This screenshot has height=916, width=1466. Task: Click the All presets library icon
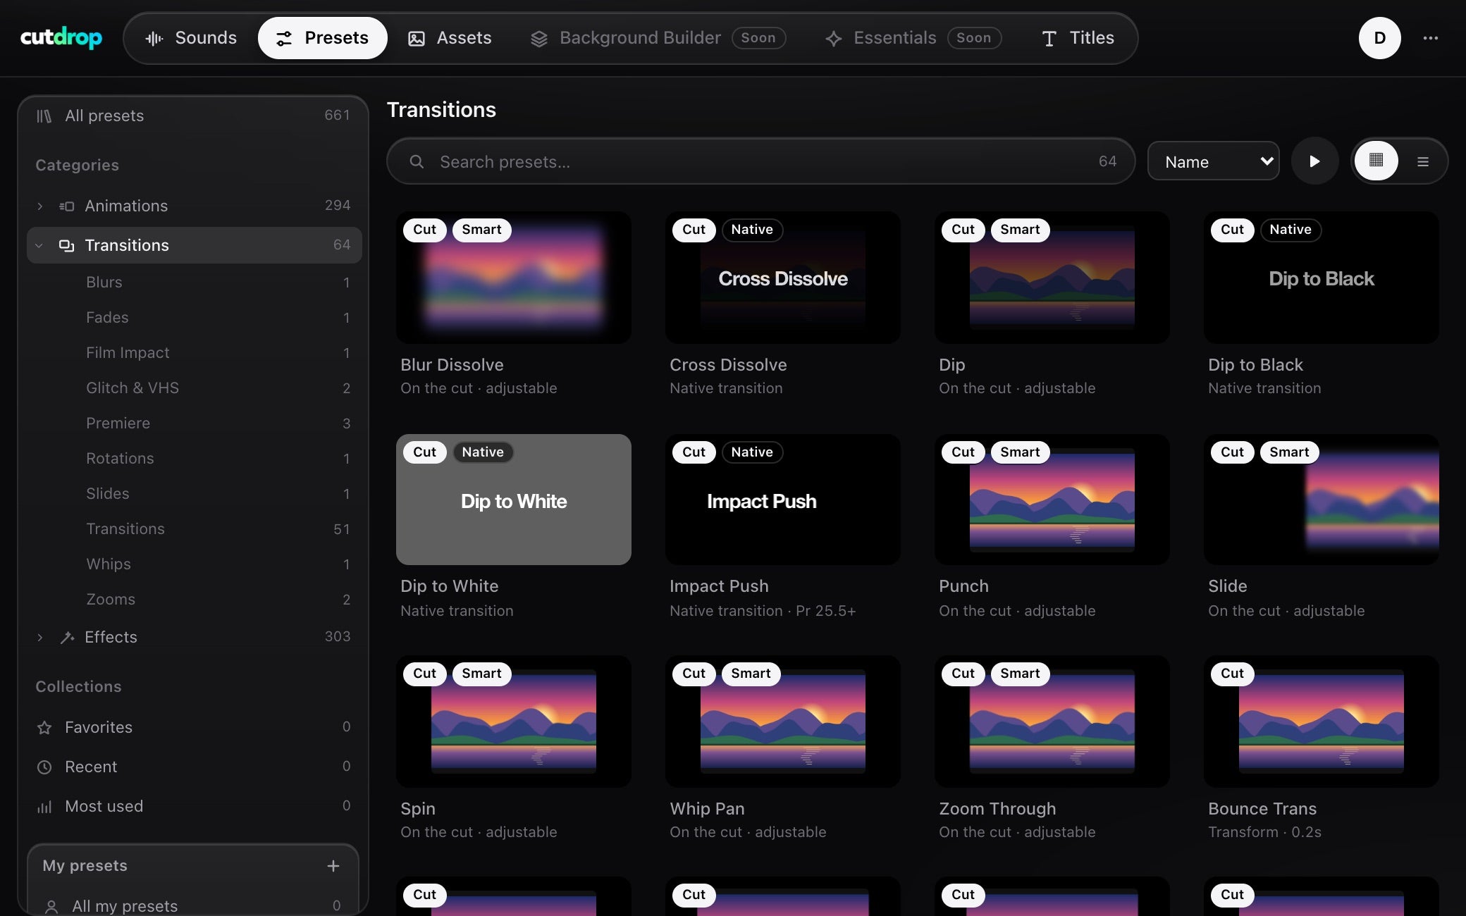coord(44,116)
